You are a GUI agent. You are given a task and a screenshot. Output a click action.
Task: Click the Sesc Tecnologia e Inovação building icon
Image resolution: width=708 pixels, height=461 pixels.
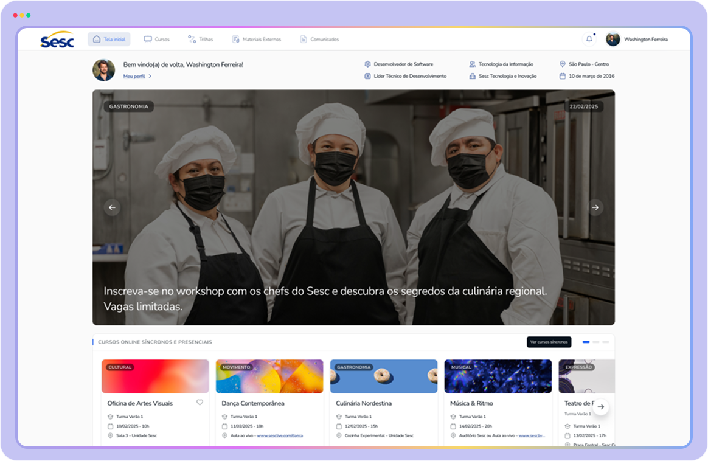click(472, 76)
